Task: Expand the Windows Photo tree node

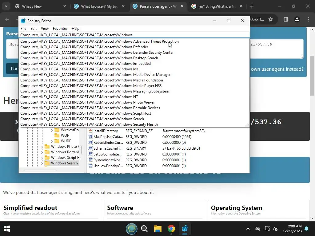Action: [x=42, y=147]
